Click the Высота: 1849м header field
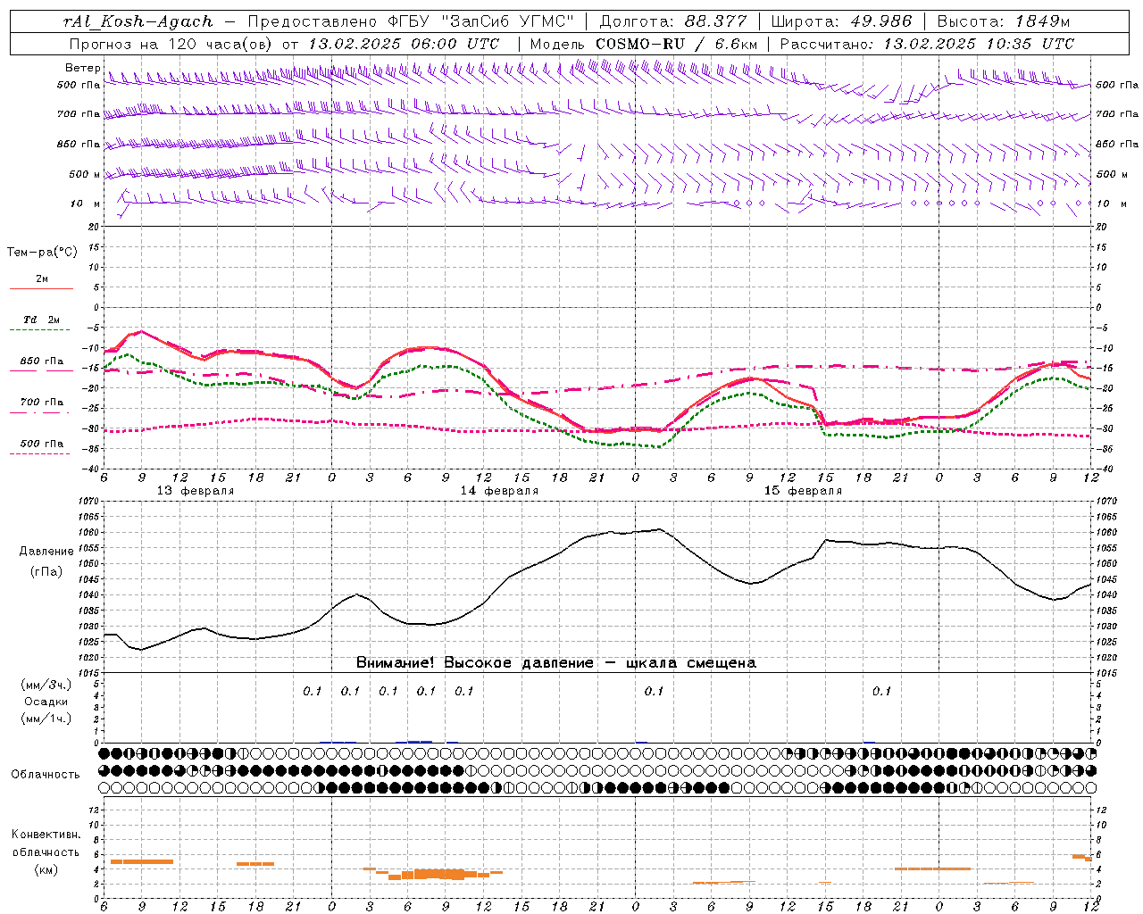The image size is (1143, 914). pyautogui.click(x=1003, y=21)
